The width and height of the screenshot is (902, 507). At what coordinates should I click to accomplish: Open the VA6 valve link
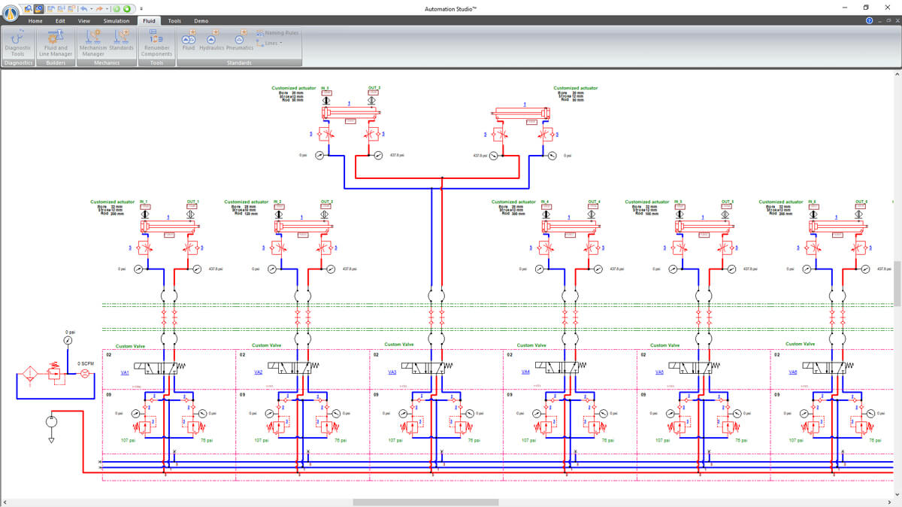(x=792, y=372)
